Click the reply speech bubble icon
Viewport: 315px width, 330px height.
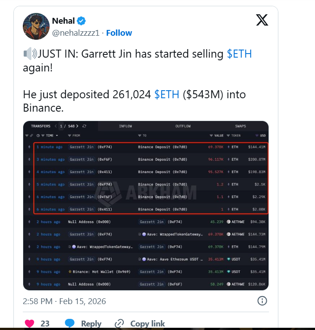pyautogui.click(x=70, y=323)
